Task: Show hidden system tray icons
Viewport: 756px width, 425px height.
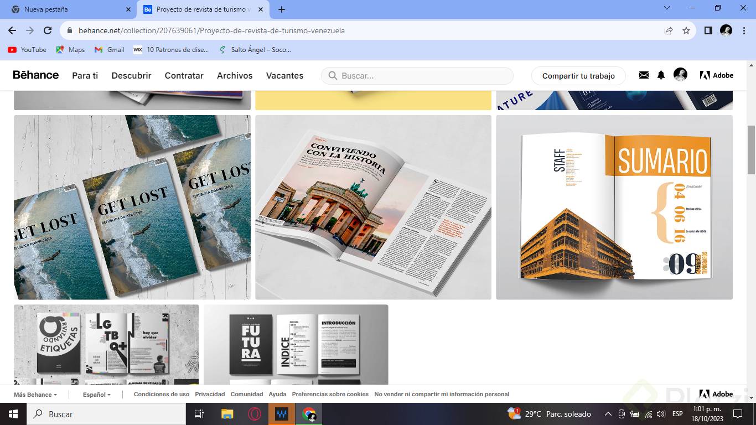Action: click(608, 414)
